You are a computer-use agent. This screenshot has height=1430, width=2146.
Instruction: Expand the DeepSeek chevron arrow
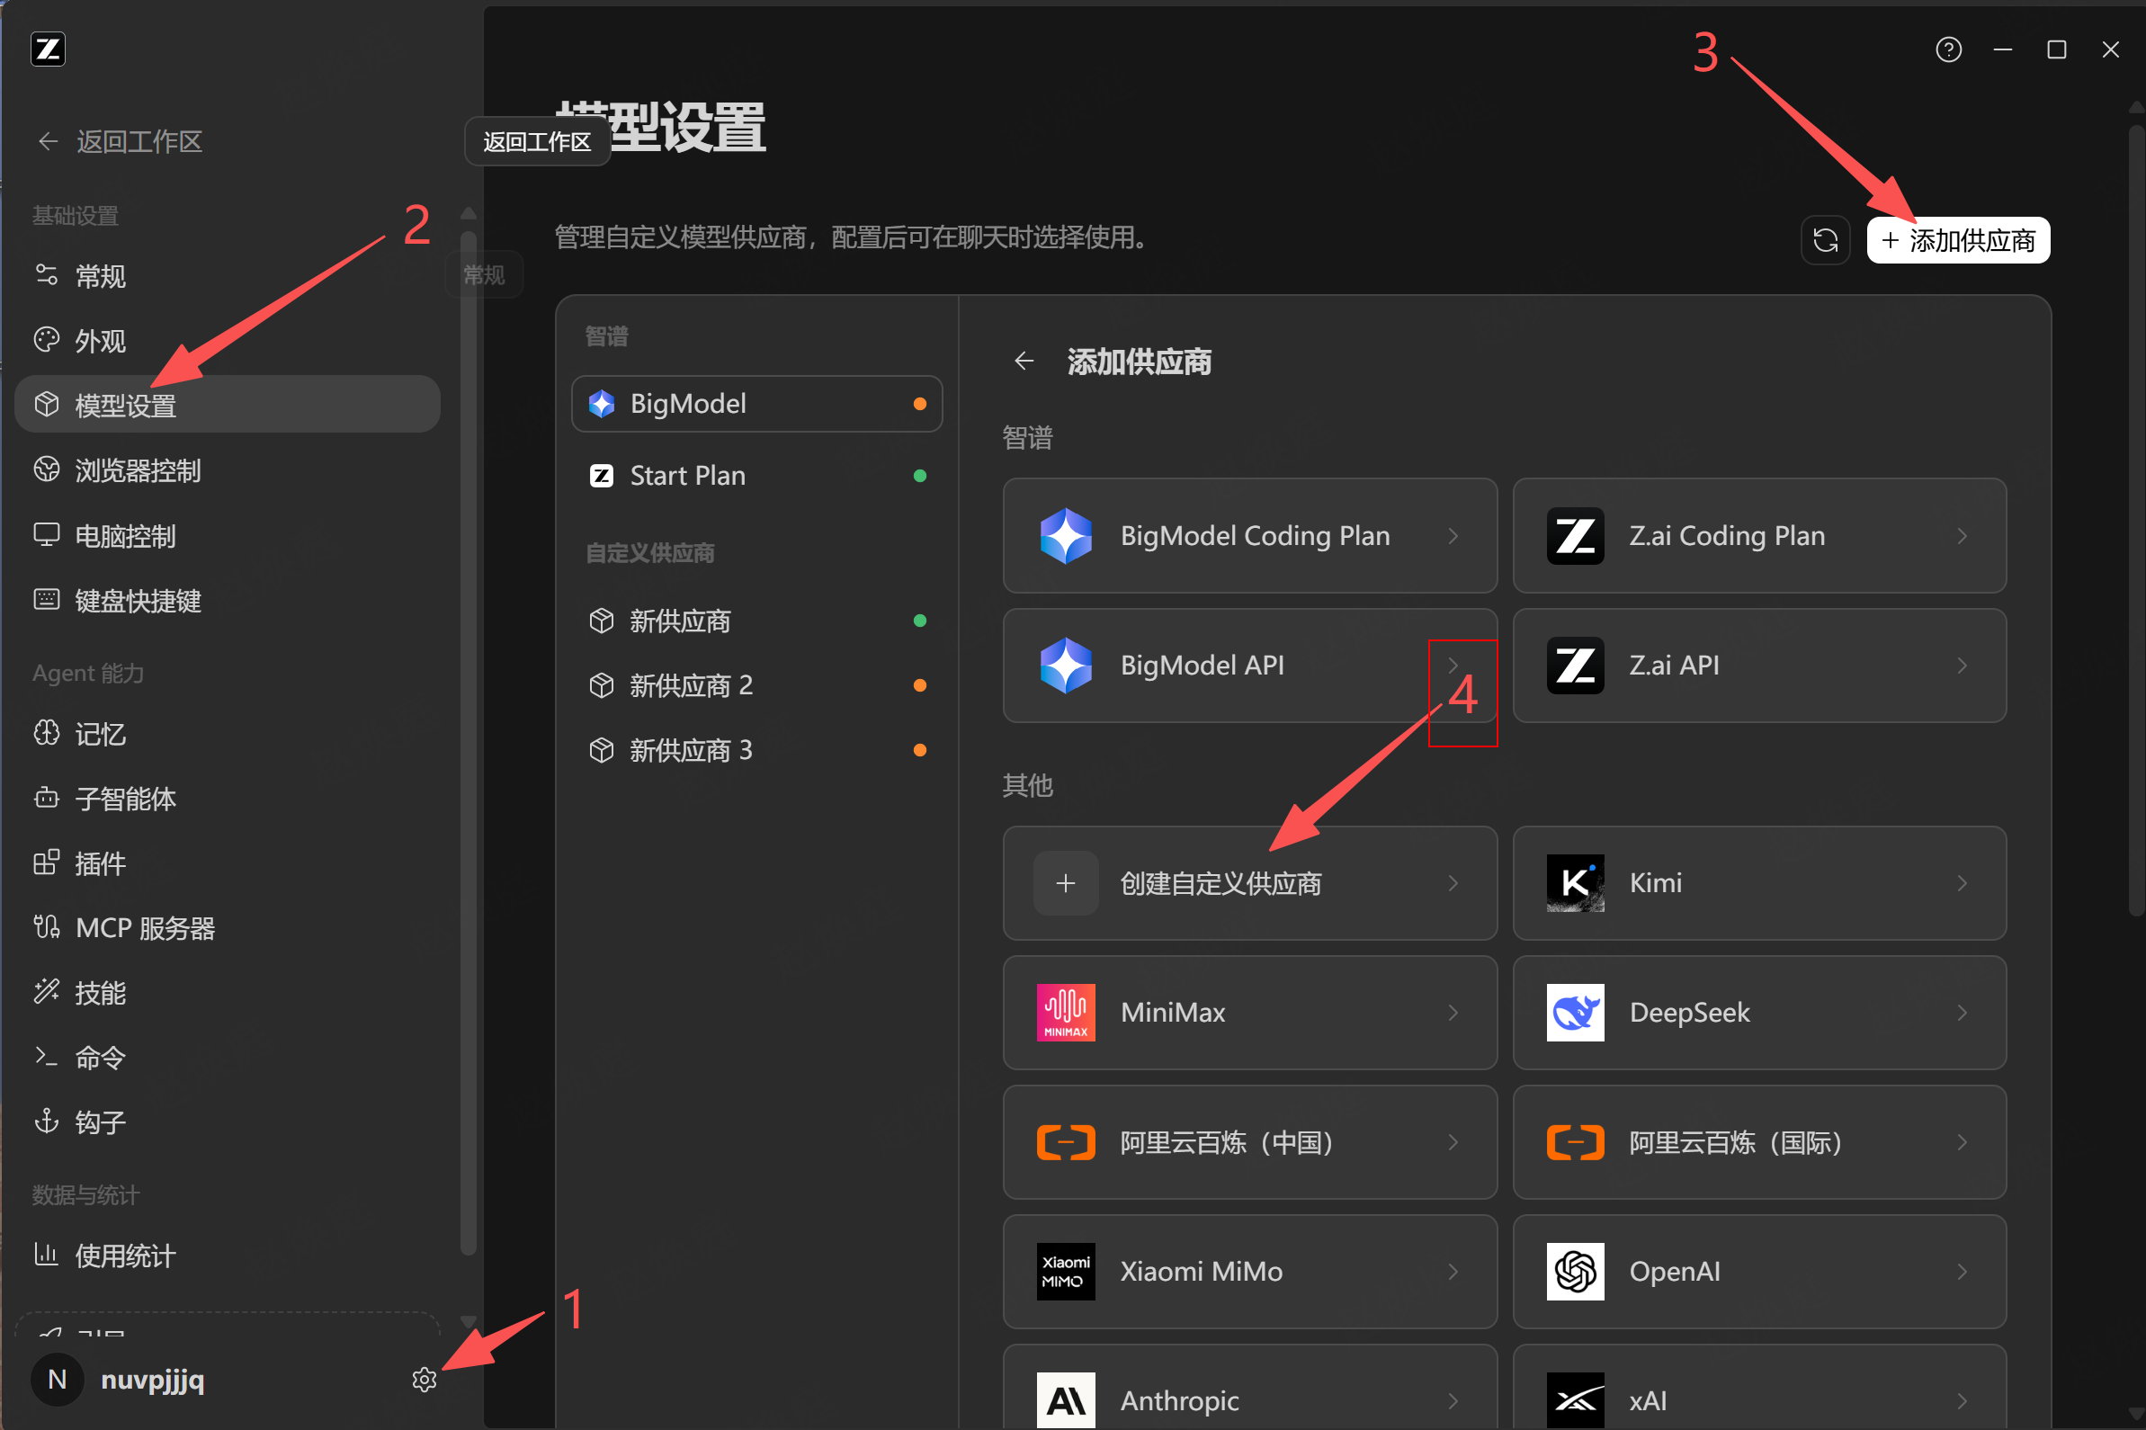pyautogui.click(x=1962, y=1013)
